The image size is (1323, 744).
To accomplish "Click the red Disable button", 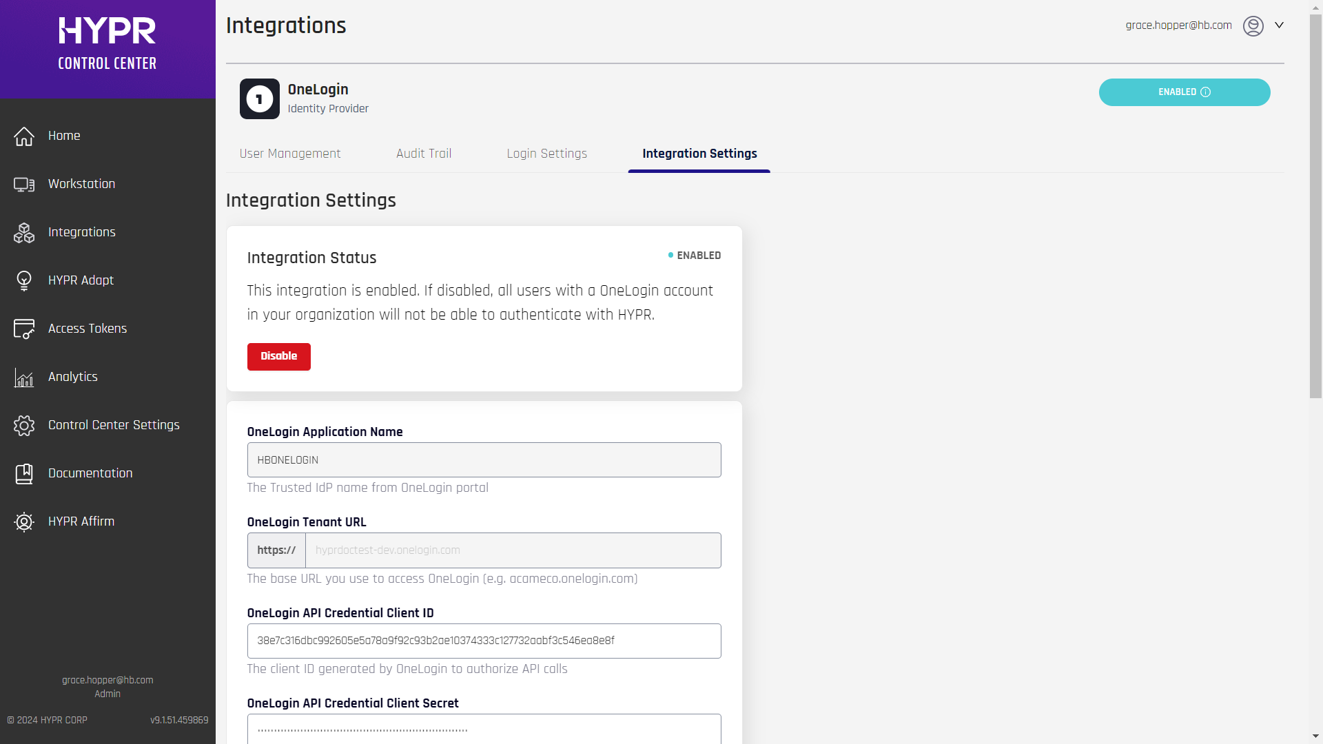I will 279,357.
